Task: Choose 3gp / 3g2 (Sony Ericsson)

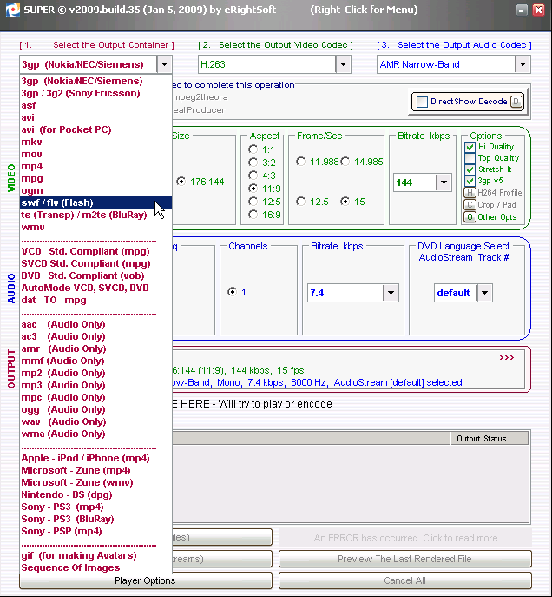Action: tap(95, 93)
